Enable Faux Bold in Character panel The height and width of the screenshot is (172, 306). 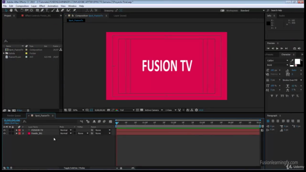click(272, 96)
